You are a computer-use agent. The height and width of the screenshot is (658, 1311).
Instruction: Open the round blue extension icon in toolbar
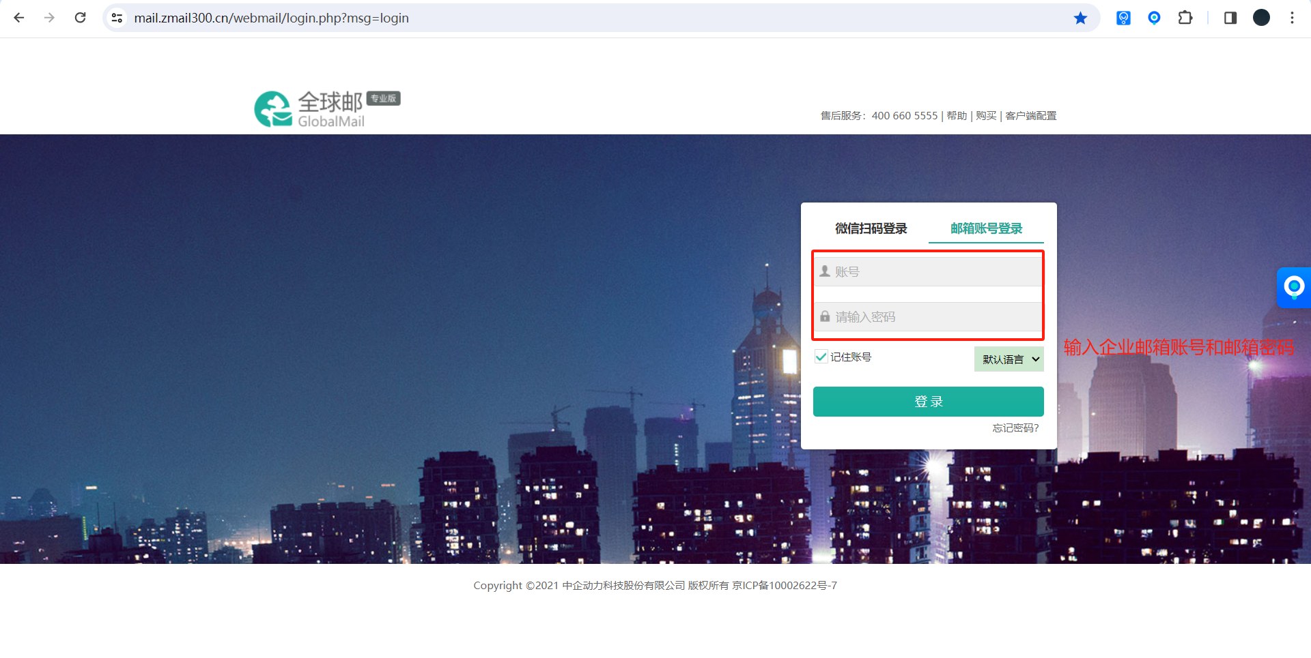[1154, 18]
